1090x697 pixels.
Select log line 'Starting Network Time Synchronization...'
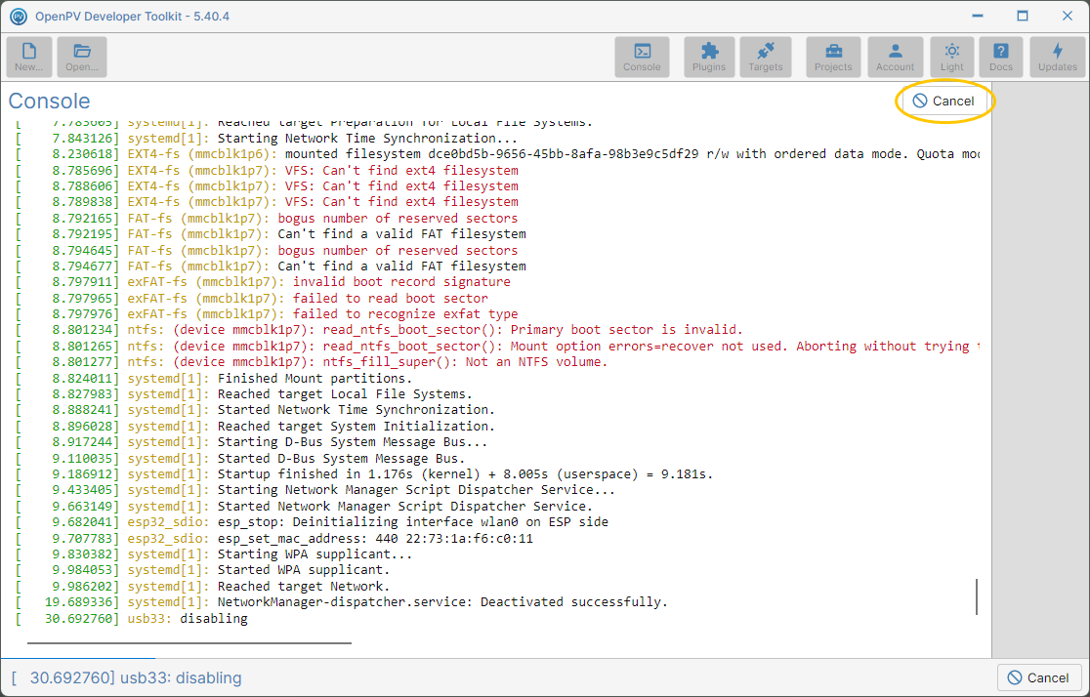pos(267,139)
